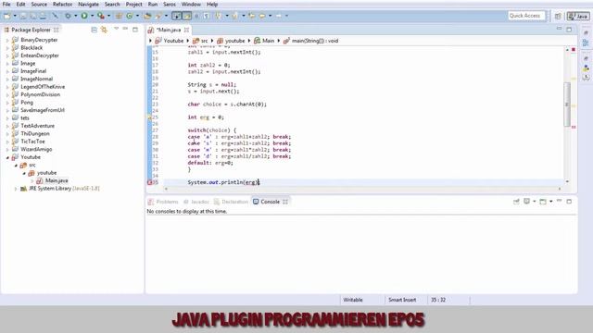Open the Window menu
The height and width of the screenshot is (333, 593).
(x=191, y=4)
